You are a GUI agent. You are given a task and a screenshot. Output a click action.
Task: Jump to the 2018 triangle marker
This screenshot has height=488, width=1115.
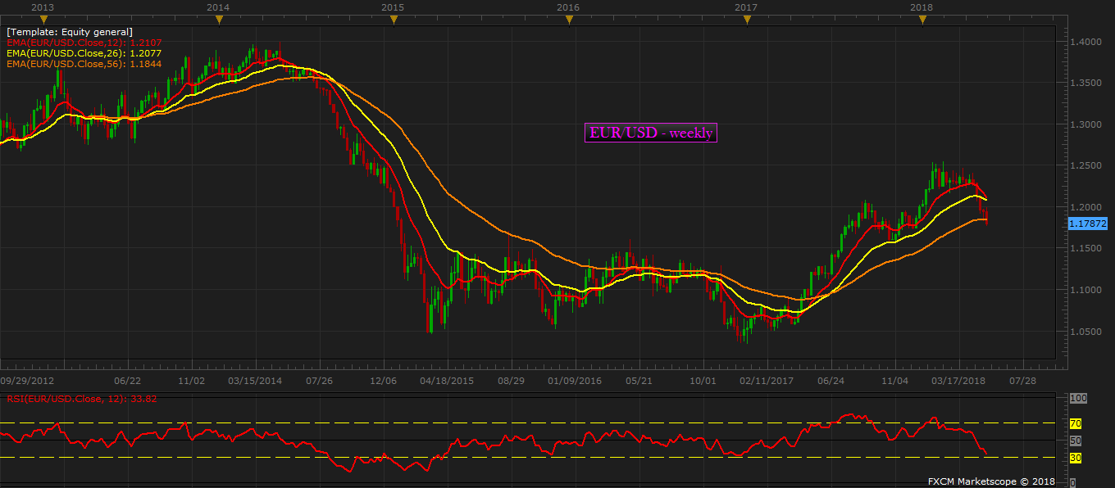[x=922, y=20]
